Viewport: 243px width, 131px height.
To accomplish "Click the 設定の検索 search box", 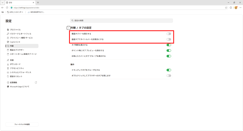I will pos(122,21).
